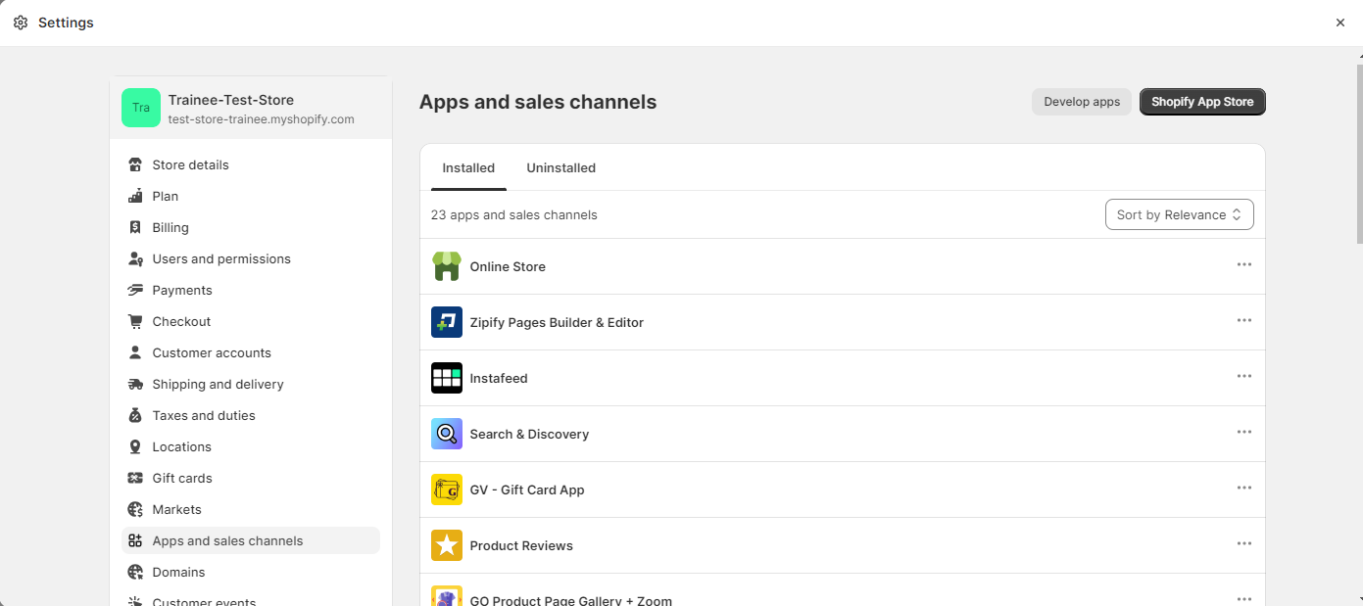Viewport: 1363px width, 606px height.
Task: Click the Online Store channel icon
Action: click(x=447, y=265)
